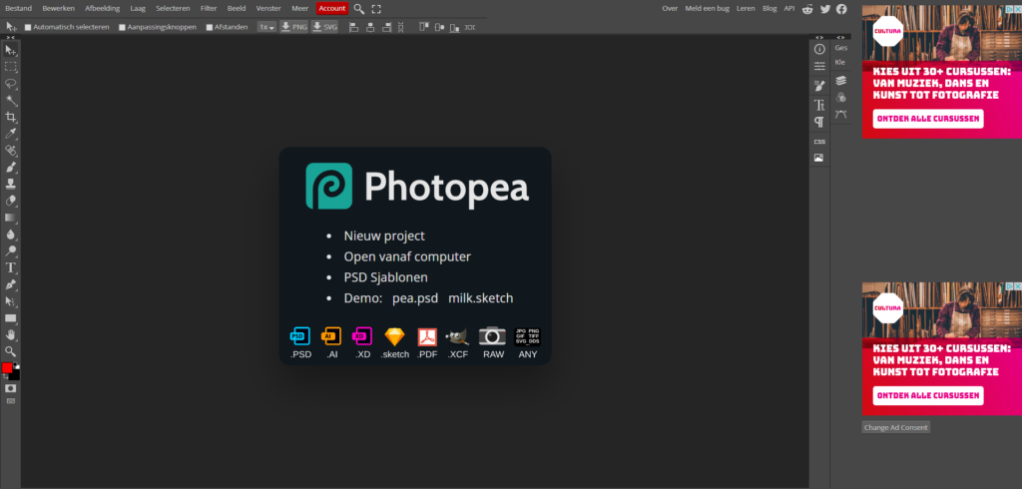Select the Hand tool

(10, 334)
